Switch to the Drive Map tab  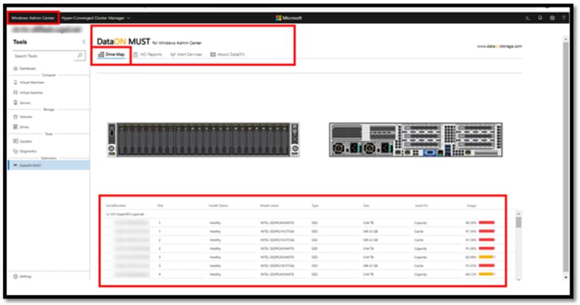111,54
